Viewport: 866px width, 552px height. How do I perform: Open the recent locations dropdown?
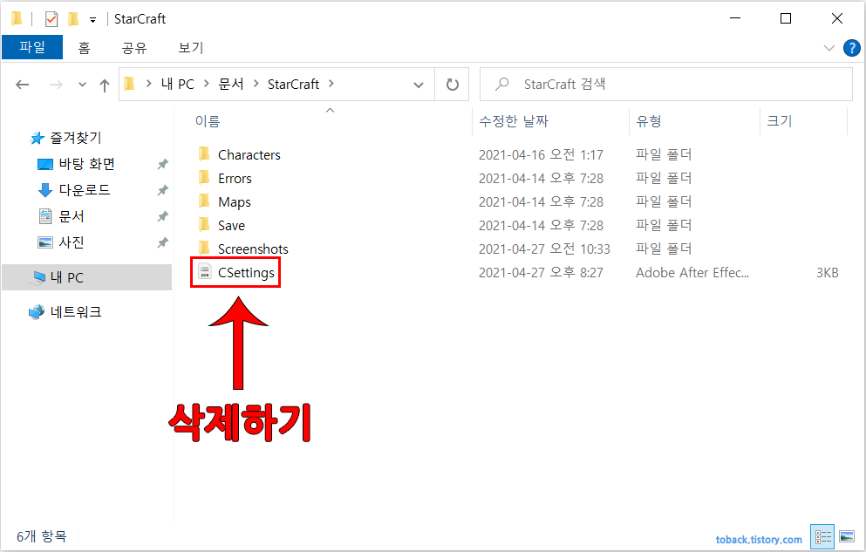(82, 85)
